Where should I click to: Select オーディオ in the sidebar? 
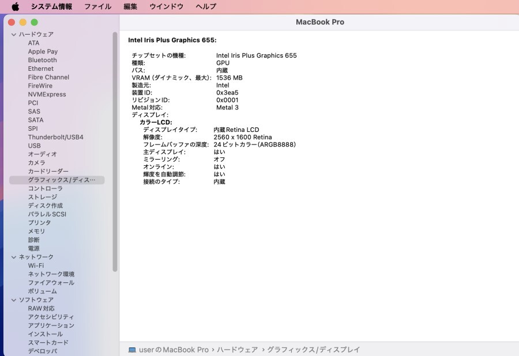coord(42,154)
